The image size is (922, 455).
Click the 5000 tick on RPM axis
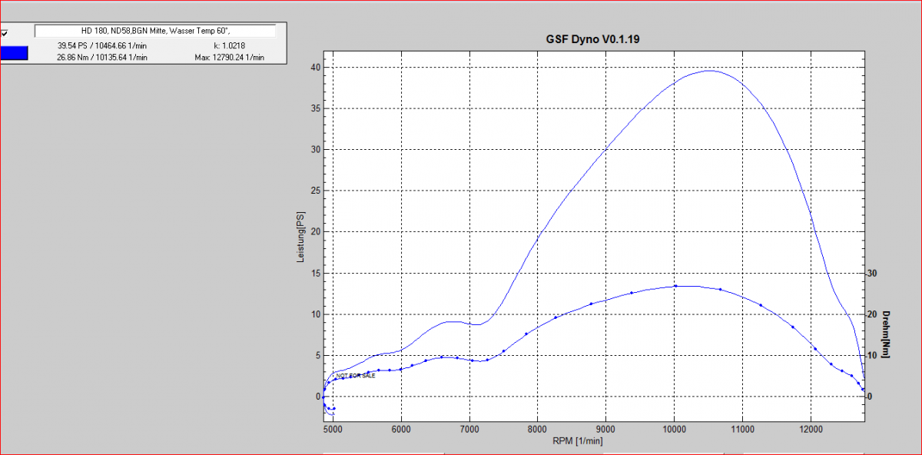[x=333, y=428]
